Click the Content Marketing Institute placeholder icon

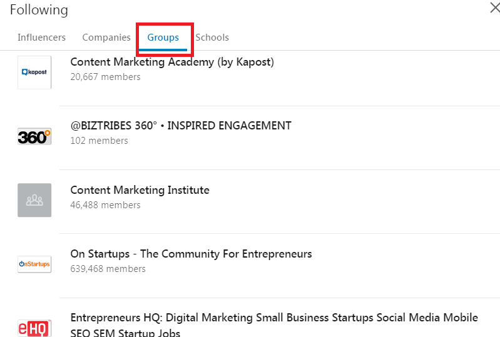pyautogui.click(x=34, y=200)
